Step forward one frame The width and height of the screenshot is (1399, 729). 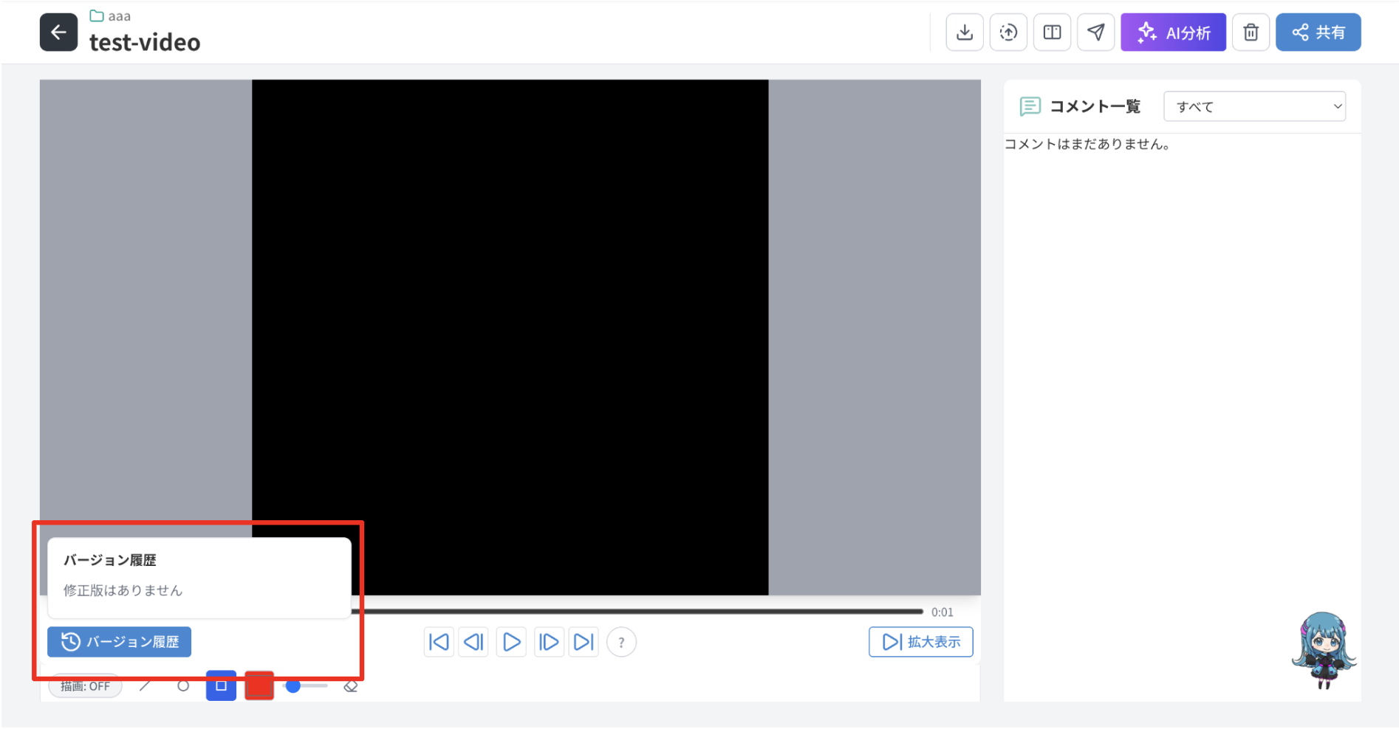tap(548, 642)
